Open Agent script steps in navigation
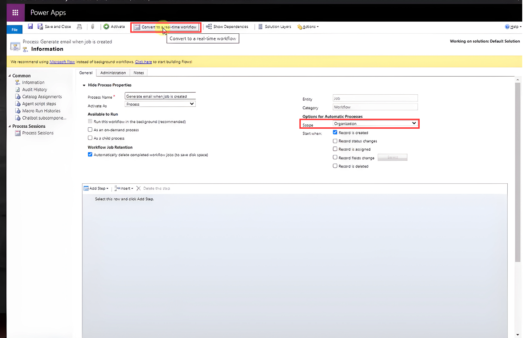Viewport: 524px width, 338px height. pos(39,104)
